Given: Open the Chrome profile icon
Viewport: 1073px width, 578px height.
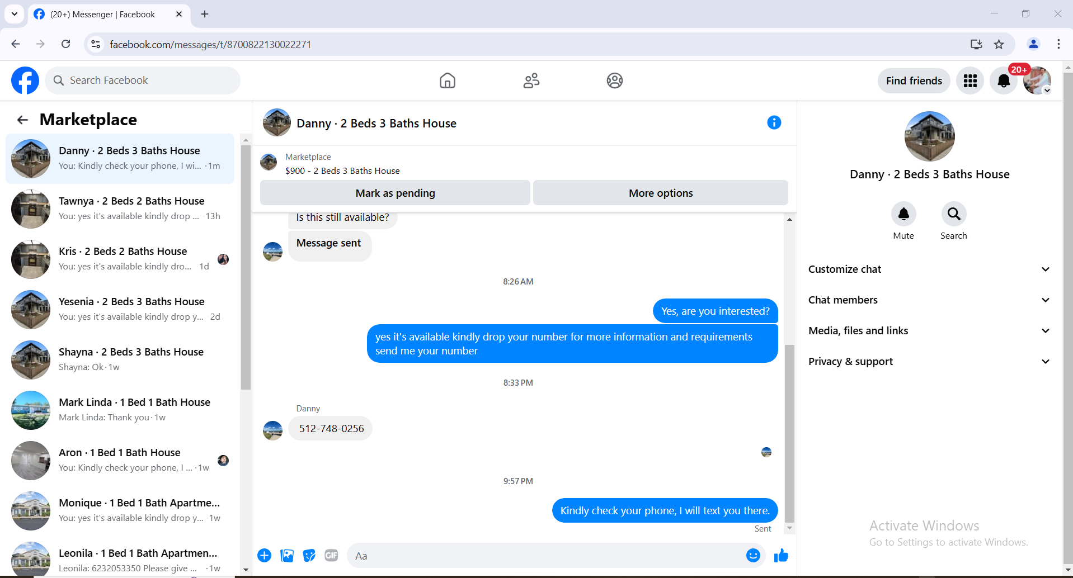Looking at the screenshot, I should (x=1033, y=44).
